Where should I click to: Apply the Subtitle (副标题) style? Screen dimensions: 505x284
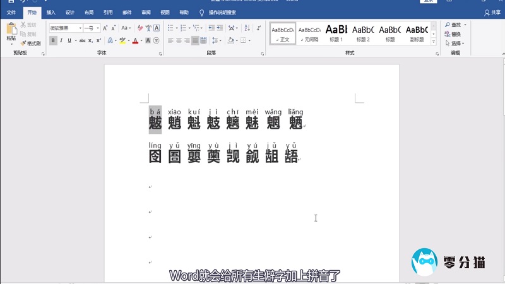pyautogui.click(x=417, y=33)
